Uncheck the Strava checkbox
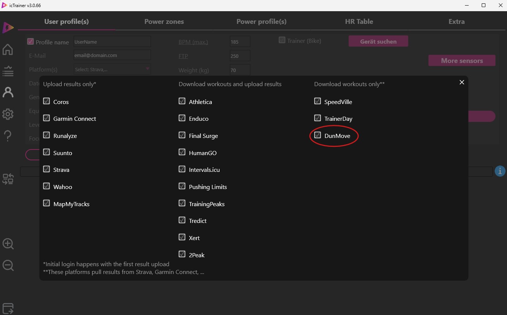The height and width of the screenshot is (315, 507). click(47, 169)
